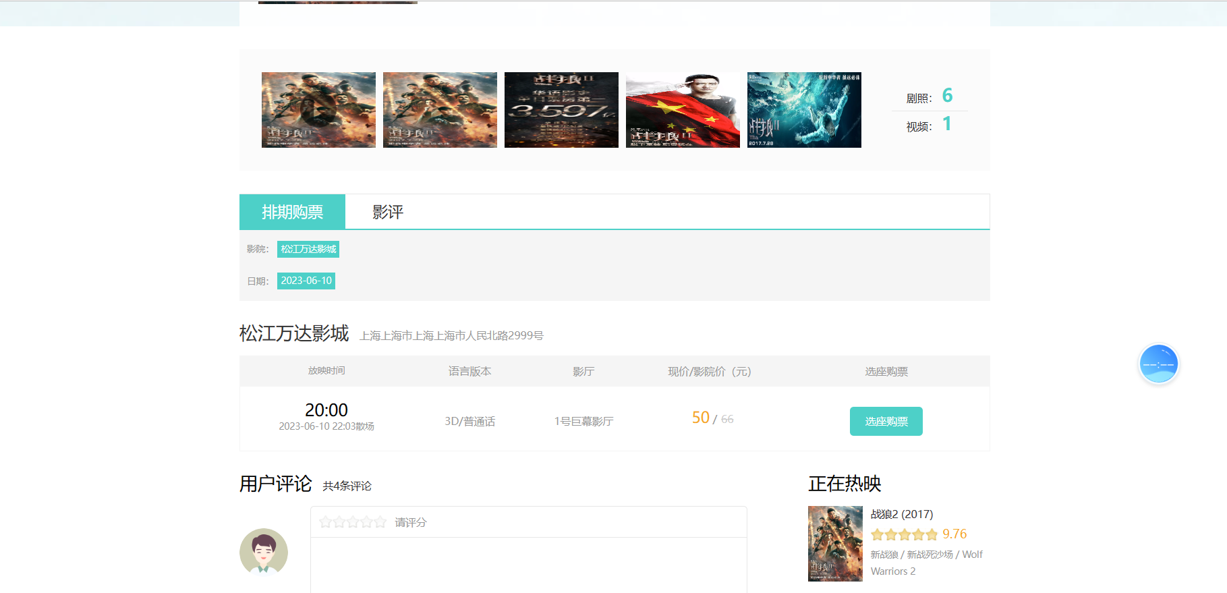Rate five stars in the review box

pyautogui.click(x=380, y=522)
